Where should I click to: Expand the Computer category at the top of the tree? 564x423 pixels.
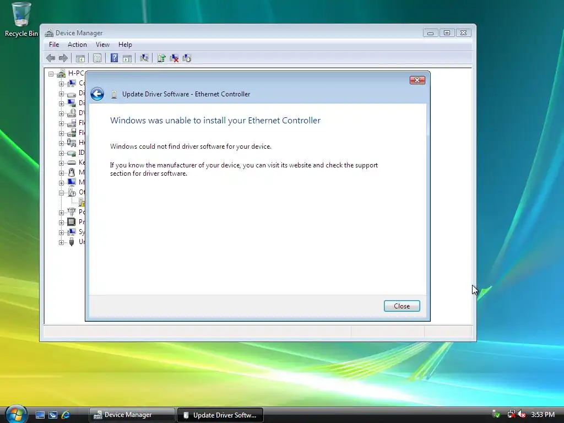(62, 84)
